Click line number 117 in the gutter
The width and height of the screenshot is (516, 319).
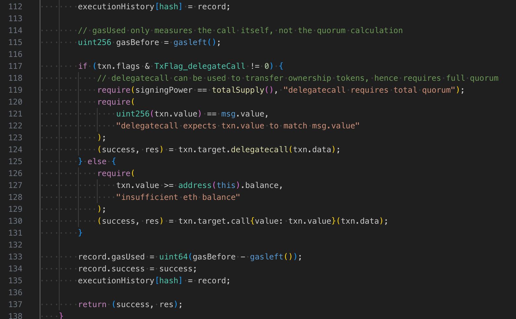[15, 66]
